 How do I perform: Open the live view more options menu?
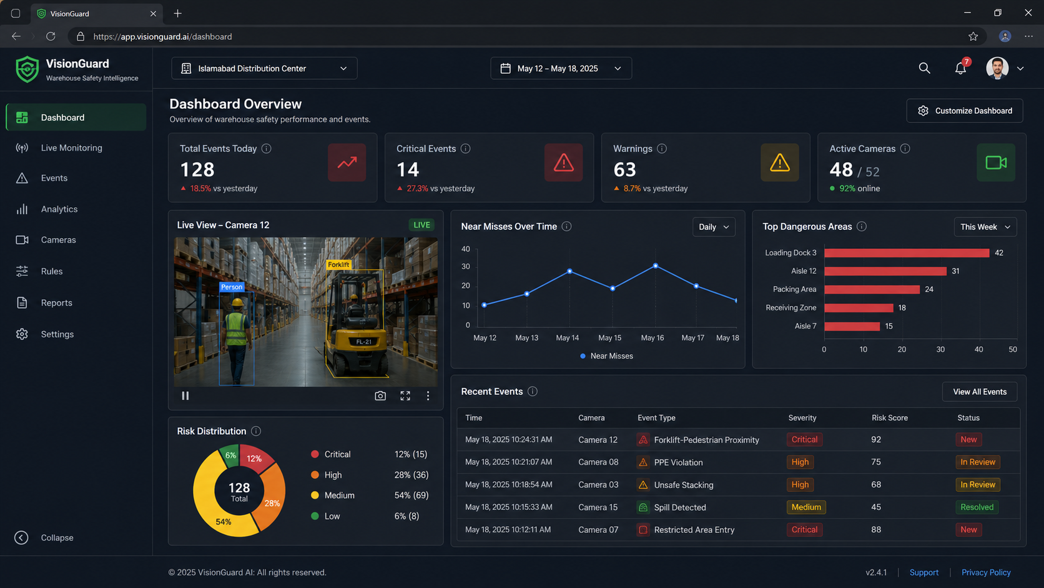pos(428,396)
